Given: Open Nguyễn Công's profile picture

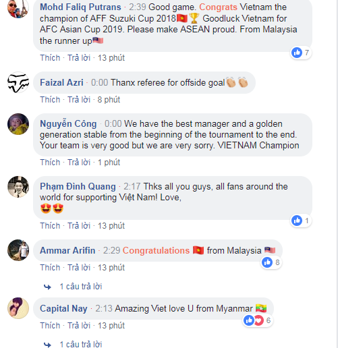Looking at the screenshot, I should [18, 124].
